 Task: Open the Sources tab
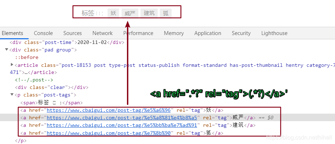[x=73, y=33]
